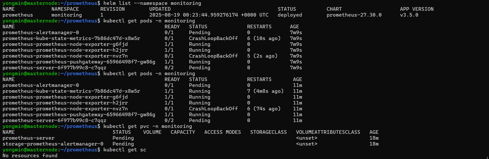The width and height of the screenshot is (489, 159).
Task: Click the storage-prometheus-alertmanager-0 PVC name
Action: tap(53, 144)
